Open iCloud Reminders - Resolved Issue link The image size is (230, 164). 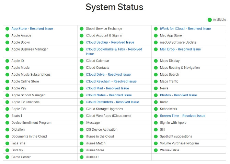(112, 102)
